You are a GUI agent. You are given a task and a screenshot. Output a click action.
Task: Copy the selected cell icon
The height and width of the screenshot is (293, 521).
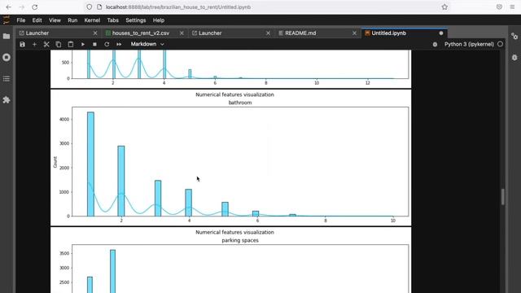(x=59, y=44)
